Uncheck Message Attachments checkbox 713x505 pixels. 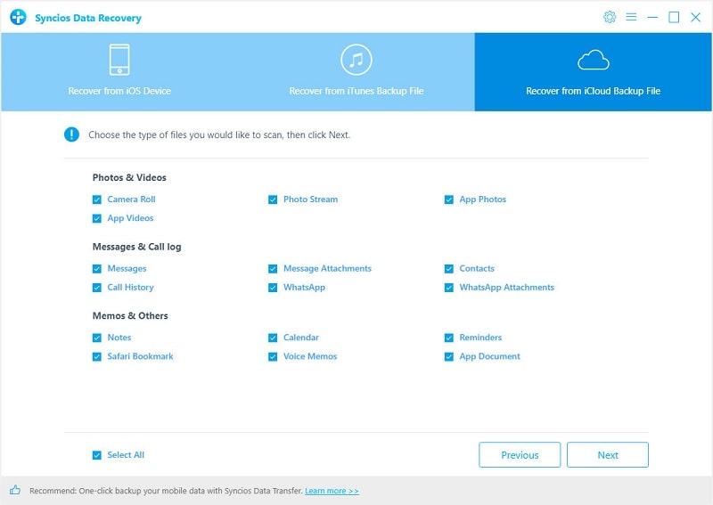click(273, 269)
